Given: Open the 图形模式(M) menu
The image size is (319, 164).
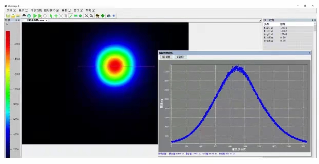Looking at the screenshot, I should (x=51, y=11).
